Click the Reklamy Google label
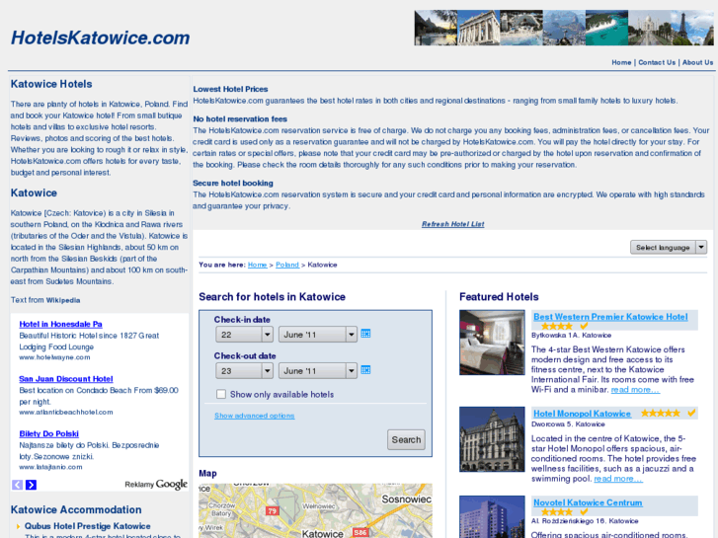The width and height of the screenshot is (718, 538). pyautogui.click(x=156, y=484)
